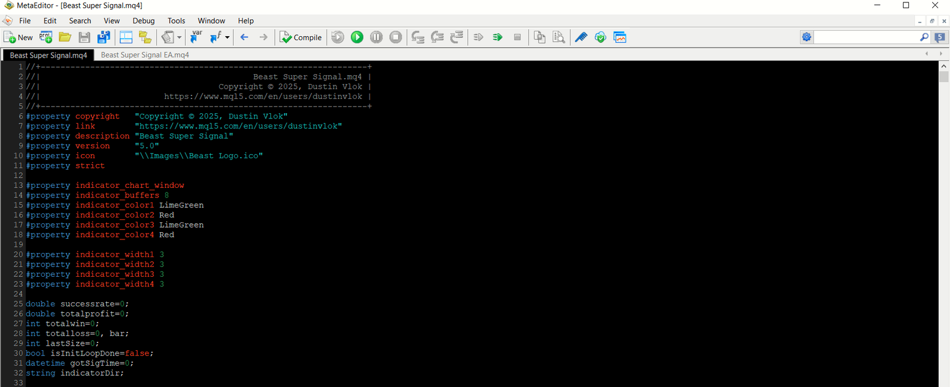Switch to Beast Super Signal EA.mq4 tab

(x=145, y=55)
